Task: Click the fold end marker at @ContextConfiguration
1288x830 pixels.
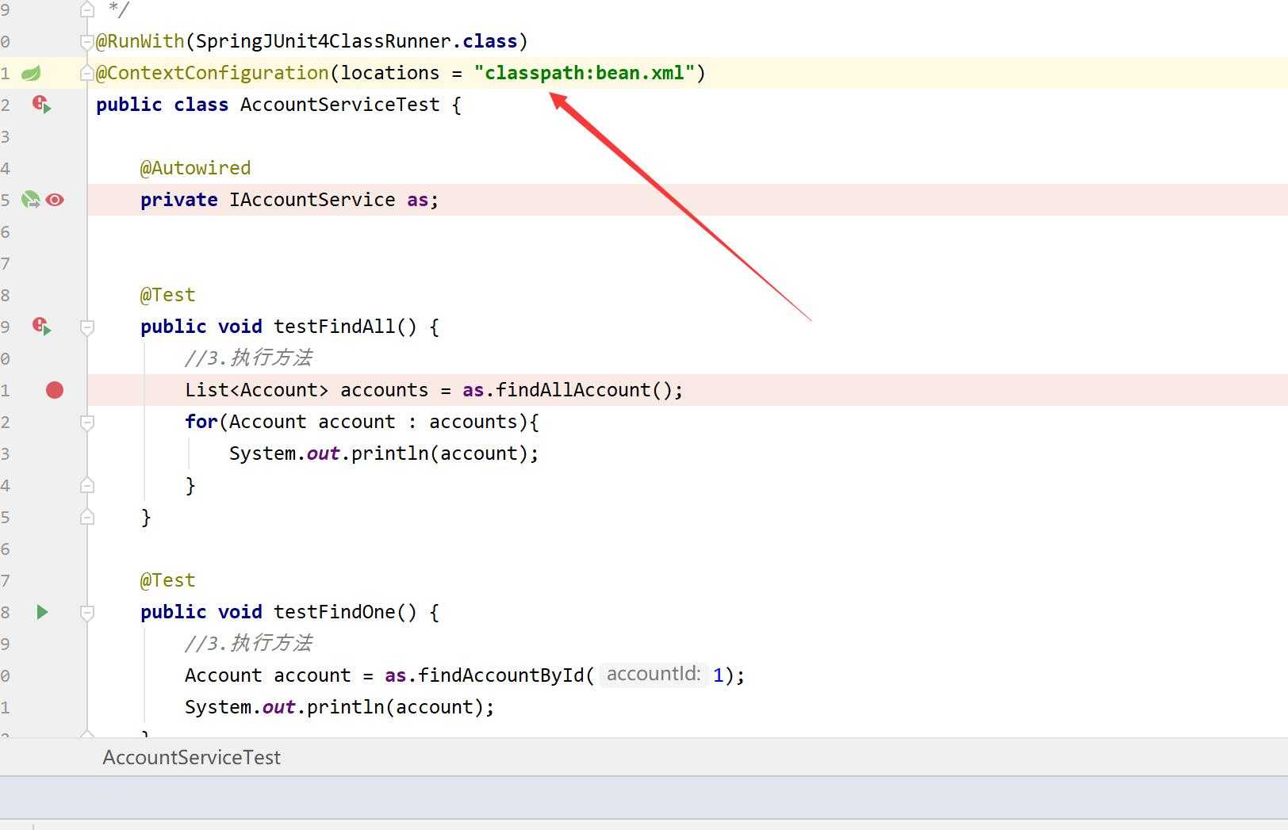Action: click(87, 73)
